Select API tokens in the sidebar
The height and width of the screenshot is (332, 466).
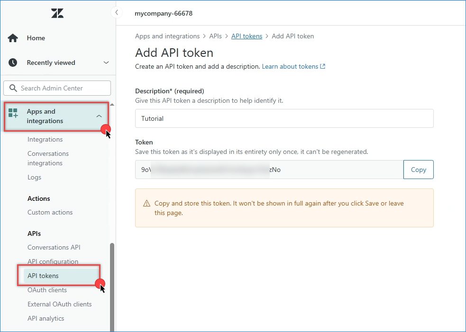(43, 276)
